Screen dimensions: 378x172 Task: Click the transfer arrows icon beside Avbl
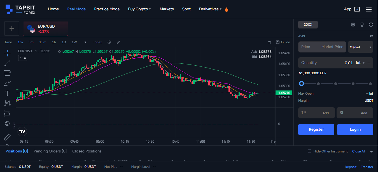[x=371, y=36]
